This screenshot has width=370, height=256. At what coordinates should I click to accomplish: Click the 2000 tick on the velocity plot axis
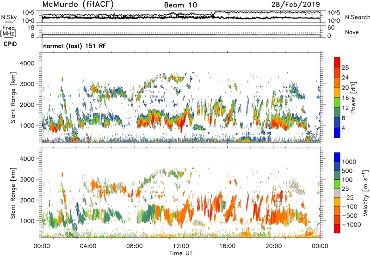pyautogui.click(x=27, y=200)
